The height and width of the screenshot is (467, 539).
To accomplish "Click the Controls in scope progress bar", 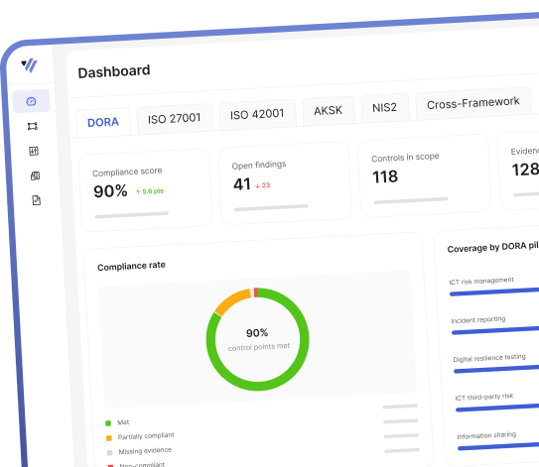I will (x=411, y=200).
